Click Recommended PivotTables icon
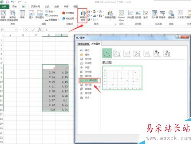Screen dimensions: 191x144 (x=13, y=16)
